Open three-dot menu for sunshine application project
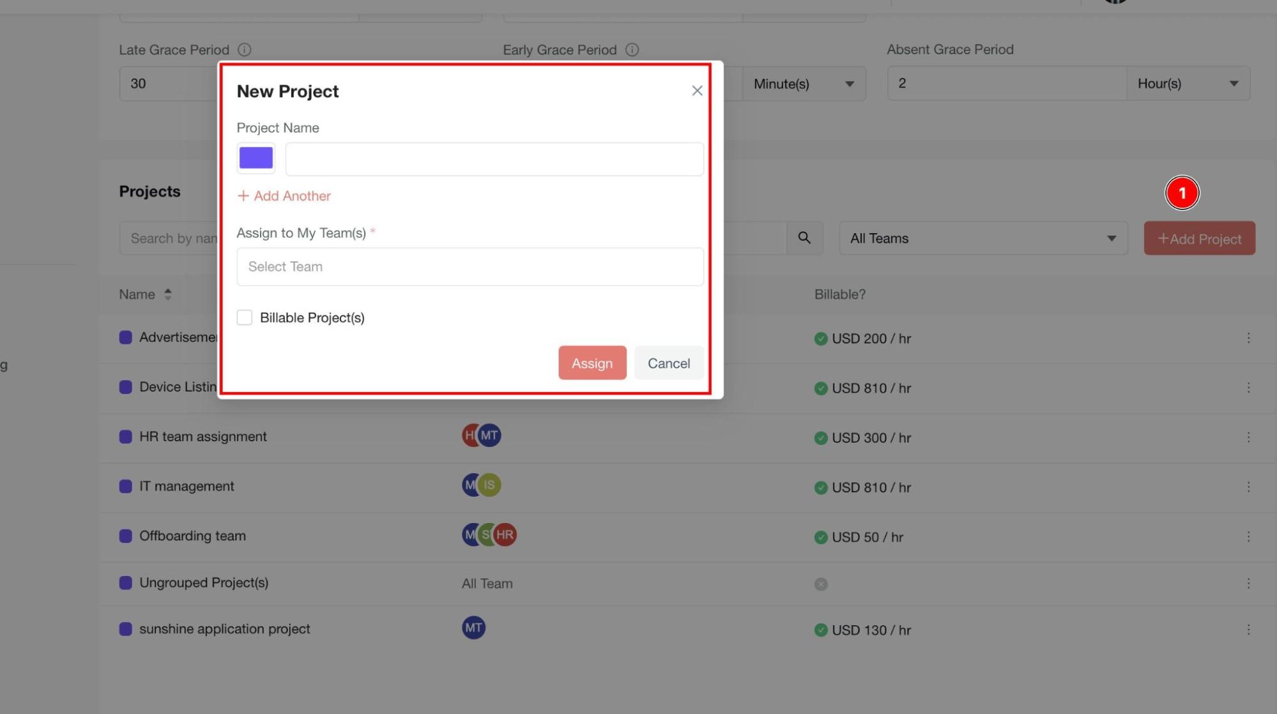This screenshot has height=714, width=1277. (x=1248, y=630)
